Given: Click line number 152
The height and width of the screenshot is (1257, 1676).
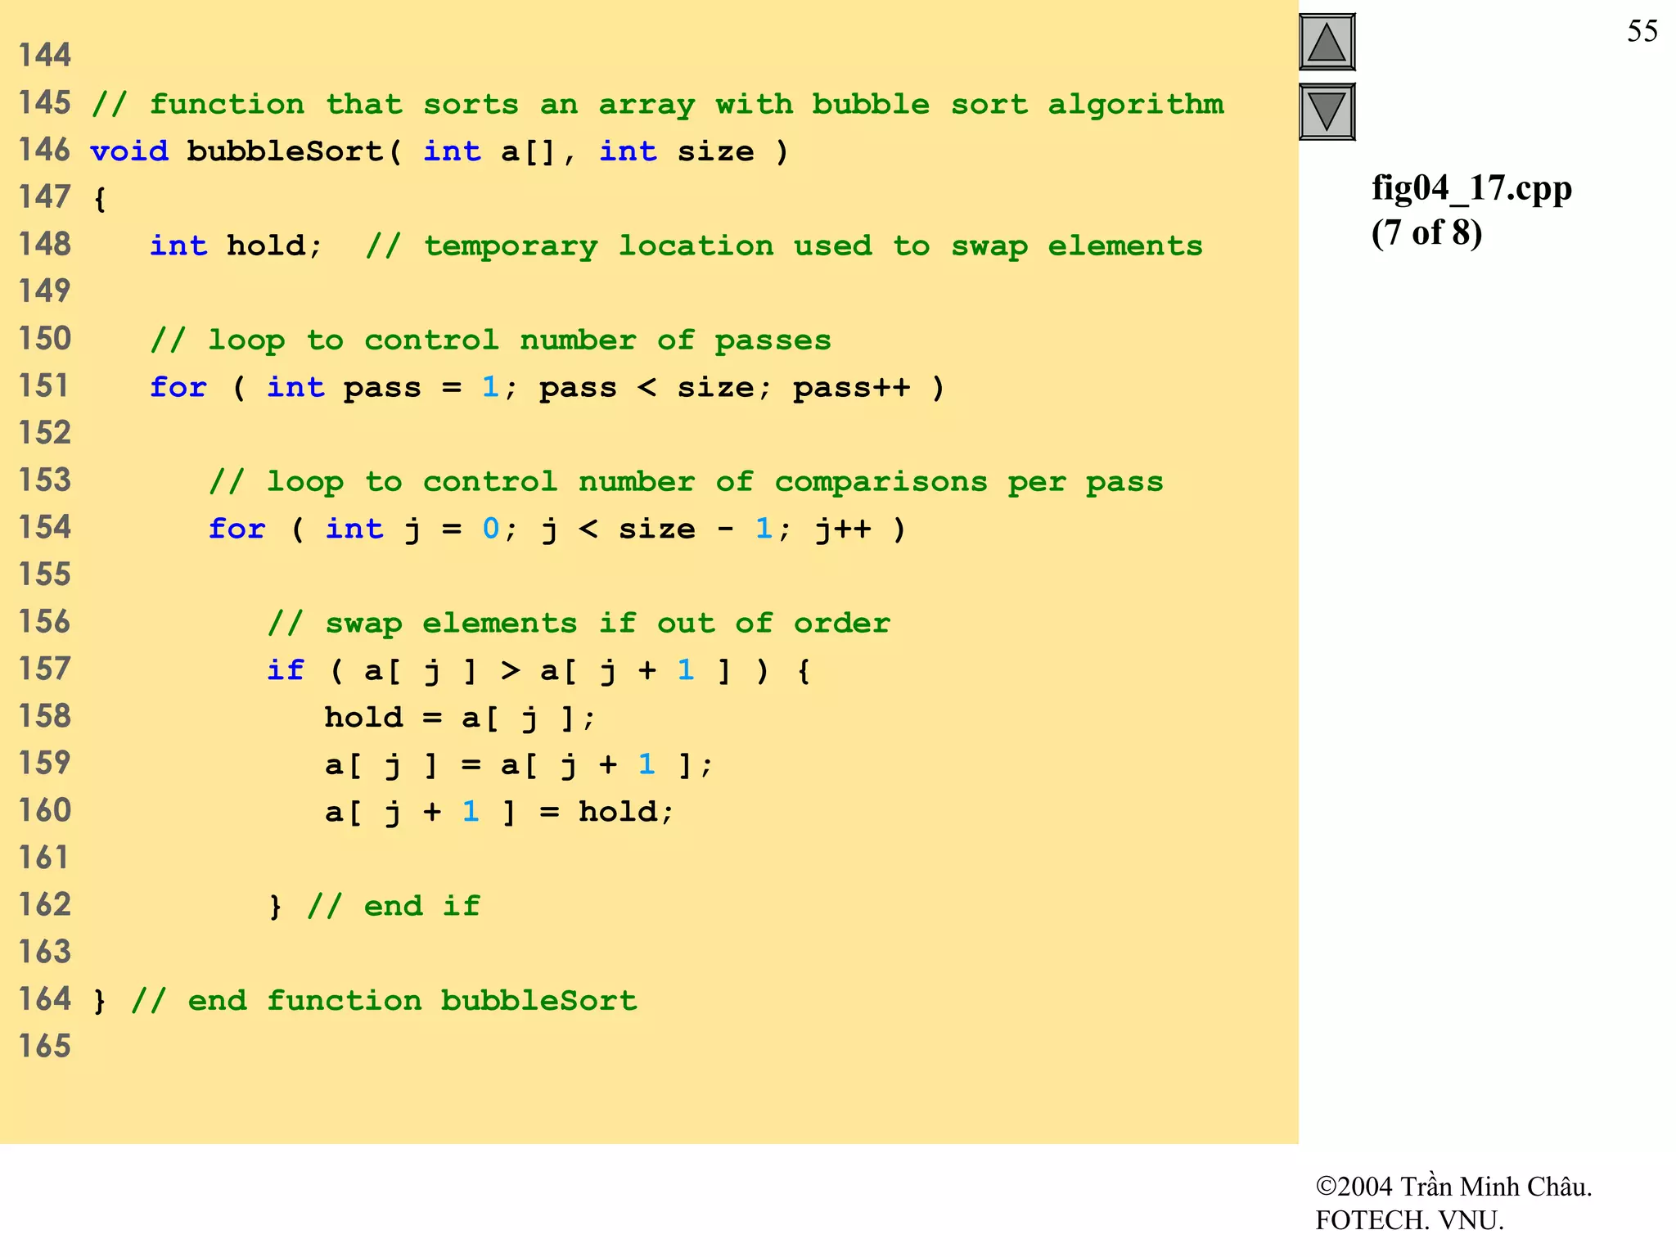Looking at the screenshot, I should click(x=45, y=433).
